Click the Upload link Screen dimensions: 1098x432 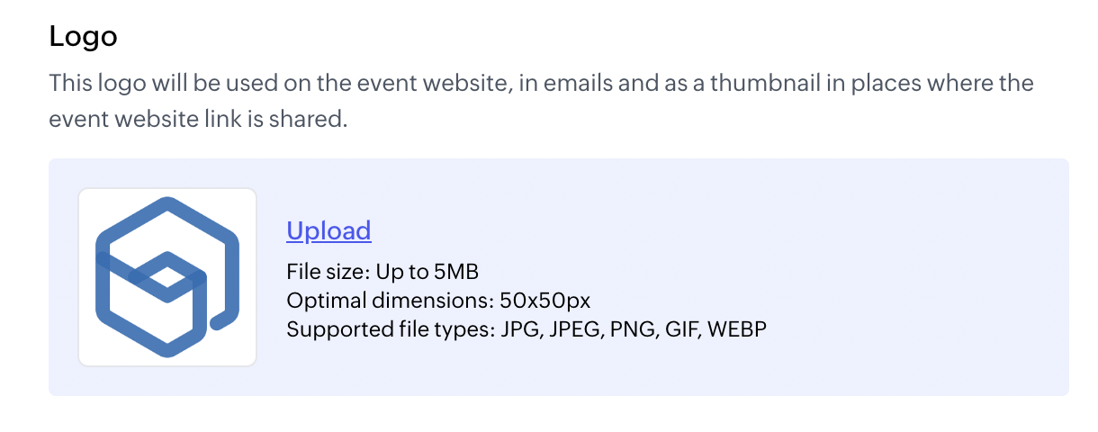[328, 231]
